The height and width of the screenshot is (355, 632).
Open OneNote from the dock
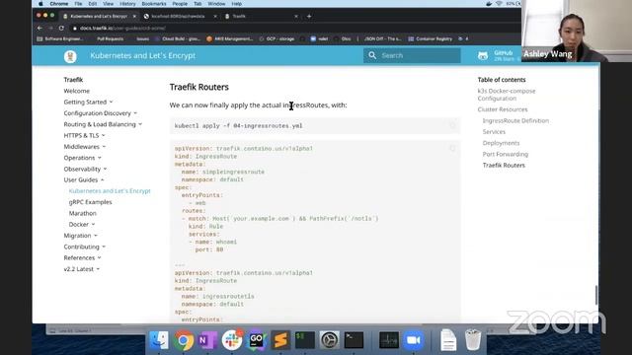point(206,340)
